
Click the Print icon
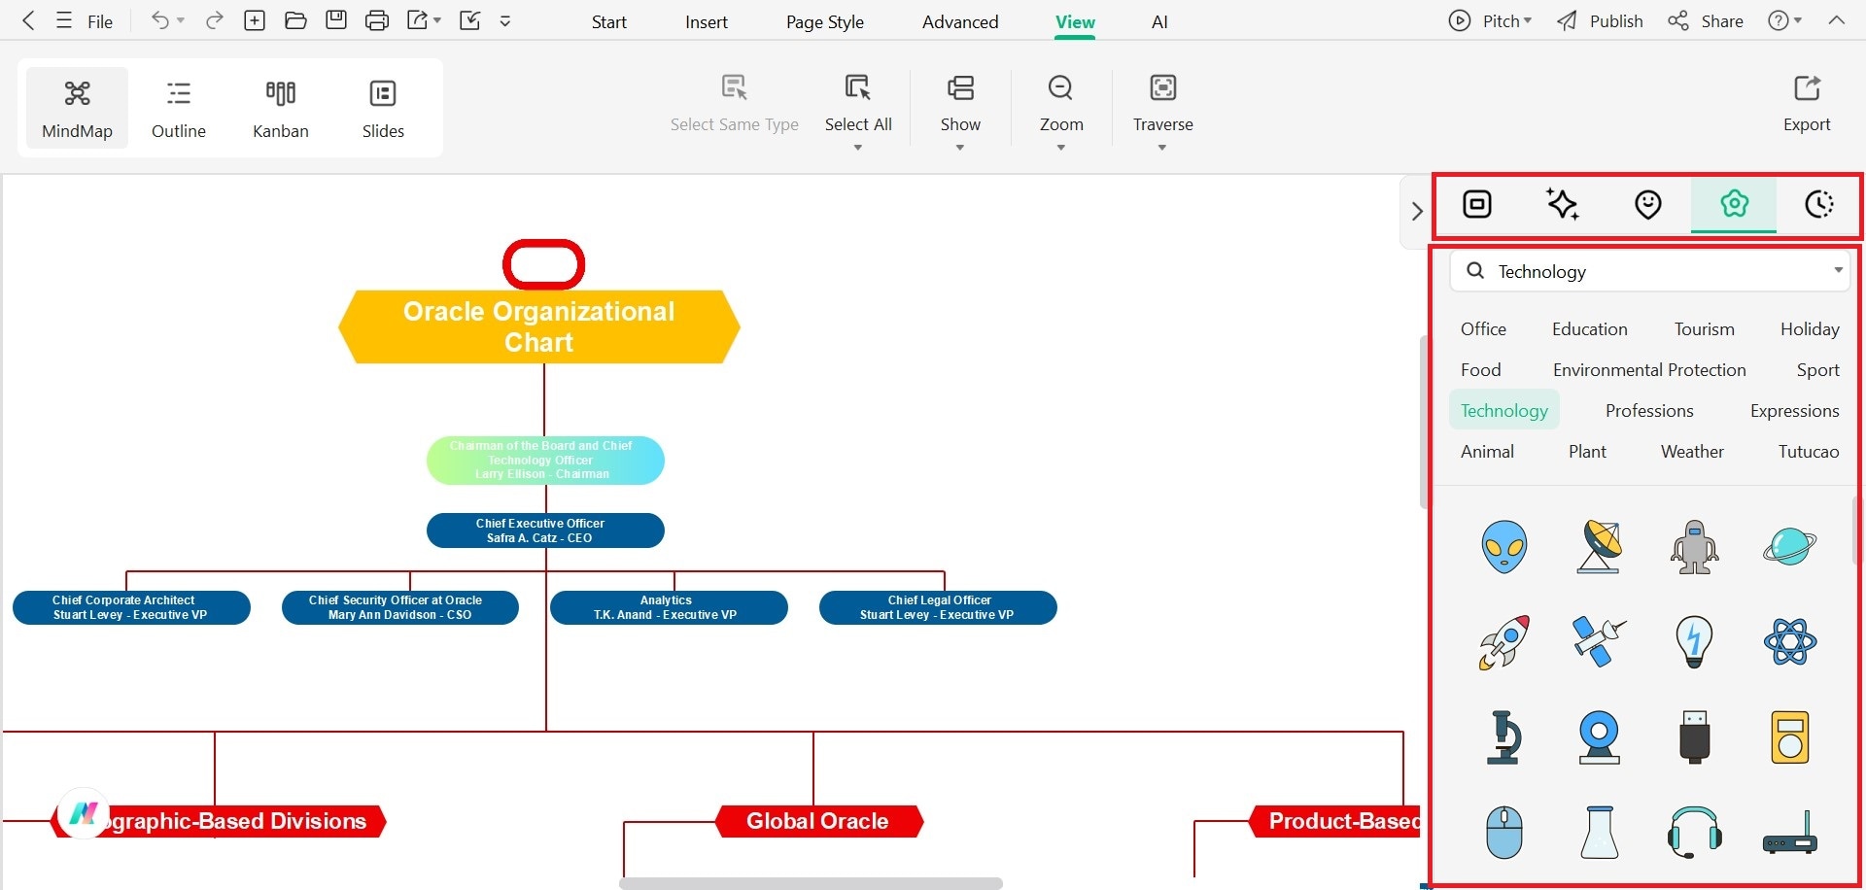(x=377, y=20)
